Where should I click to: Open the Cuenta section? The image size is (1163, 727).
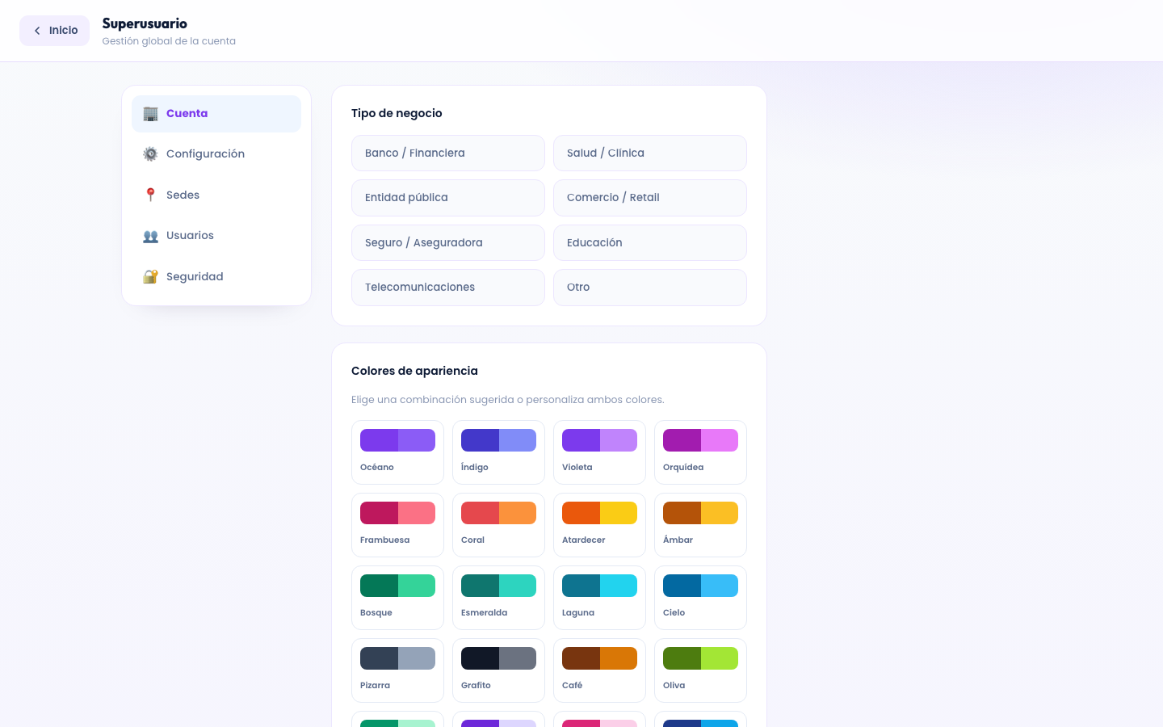pos(216,114)
